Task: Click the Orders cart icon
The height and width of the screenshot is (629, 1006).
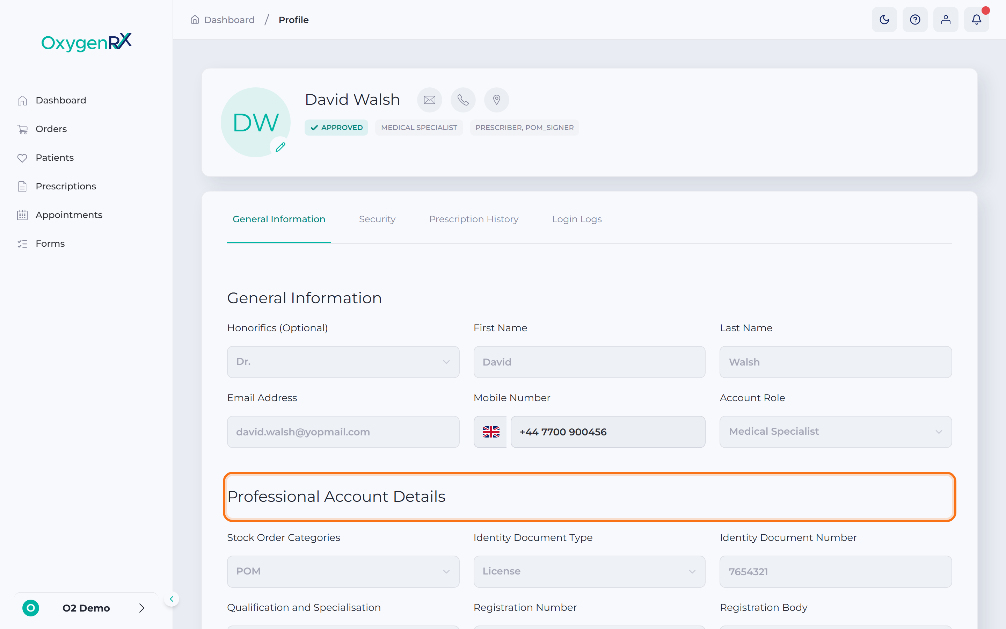Action: click(22, 129)
